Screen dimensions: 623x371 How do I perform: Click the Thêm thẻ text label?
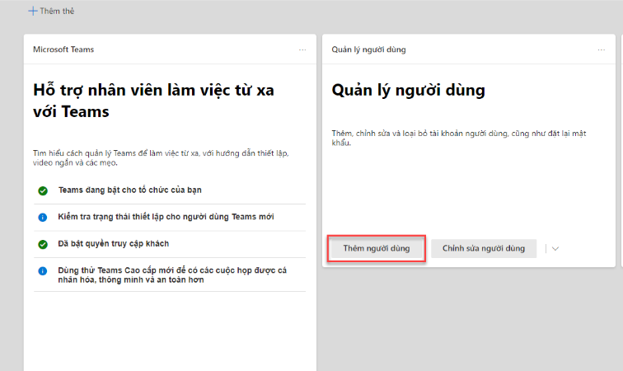pyautogui.click(x=56, y=12)
